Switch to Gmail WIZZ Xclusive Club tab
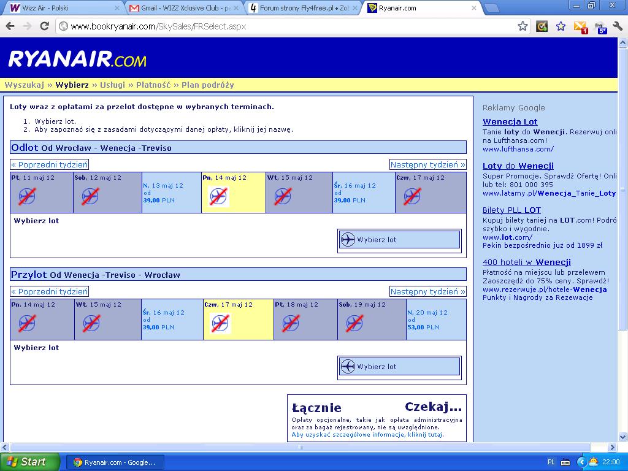 [185, 8]
